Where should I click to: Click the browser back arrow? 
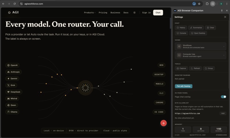click(3, 4)
